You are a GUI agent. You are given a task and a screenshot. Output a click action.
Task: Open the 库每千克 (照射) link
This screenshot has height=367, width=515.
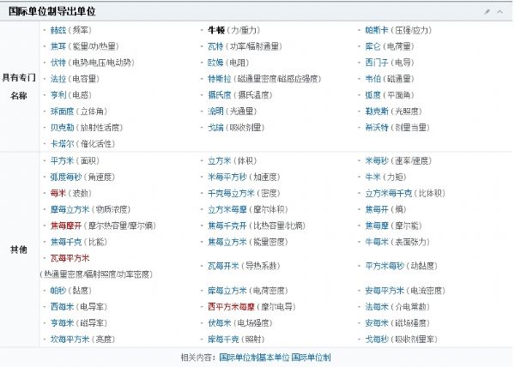[223, 339]
